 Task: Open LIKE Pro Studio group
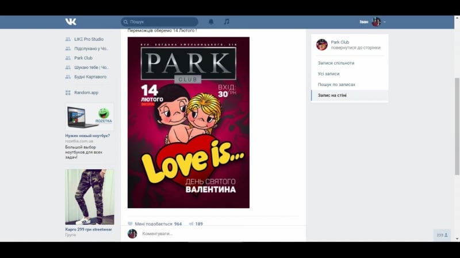89,39
